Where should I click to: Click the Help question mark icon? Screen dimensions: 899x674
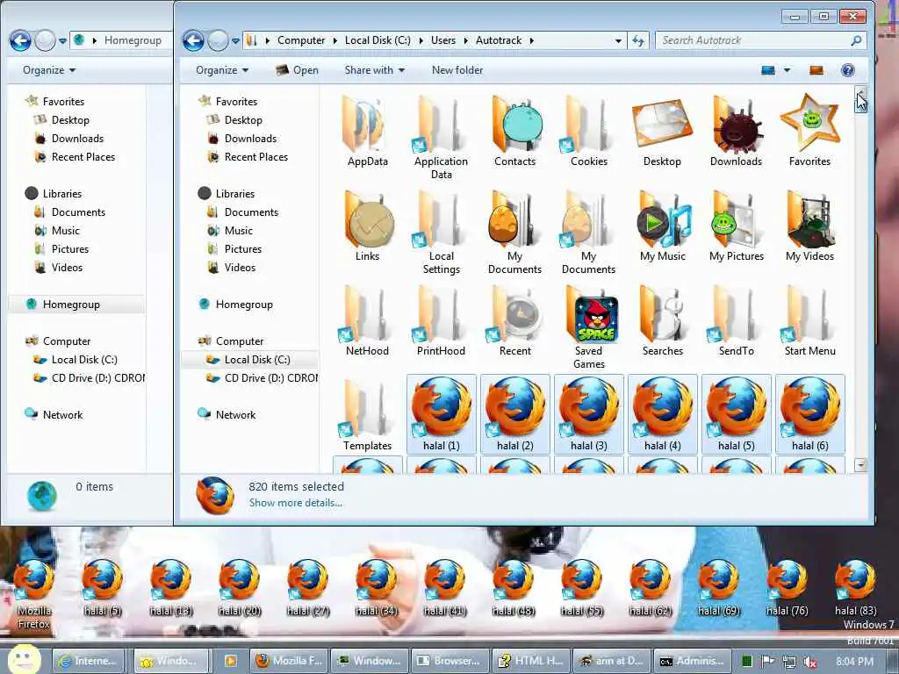847,70
